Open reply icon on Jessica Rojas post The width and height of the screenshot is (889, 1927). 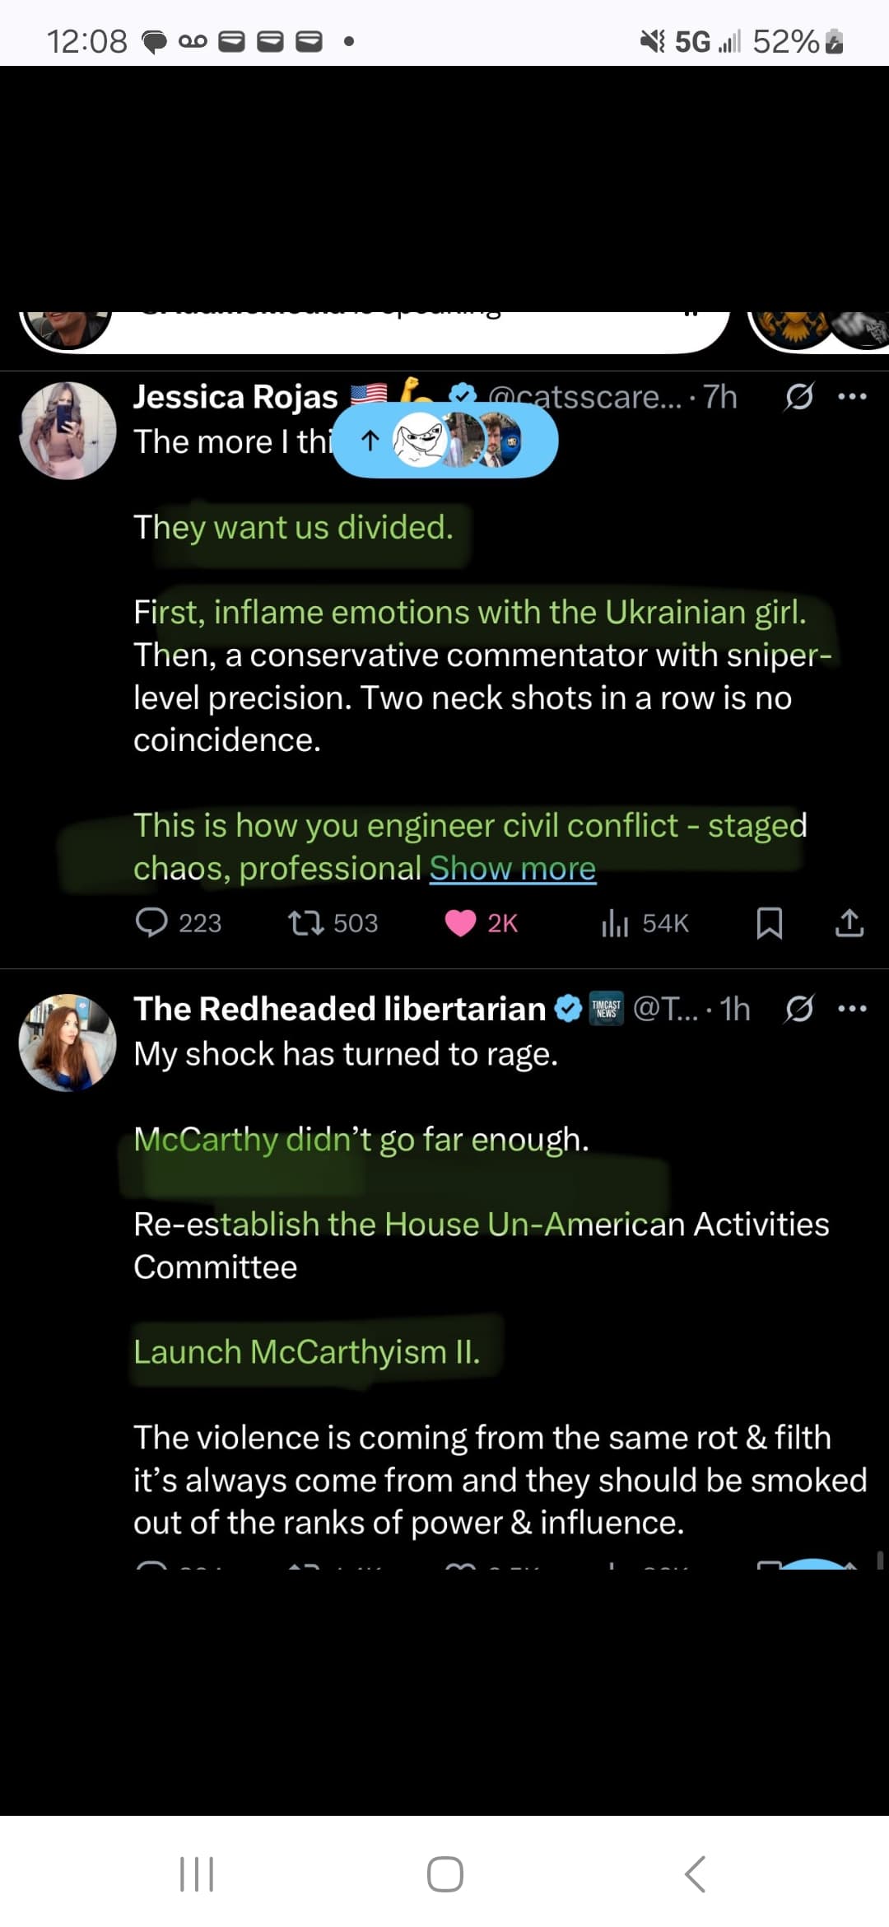(152, 923)
